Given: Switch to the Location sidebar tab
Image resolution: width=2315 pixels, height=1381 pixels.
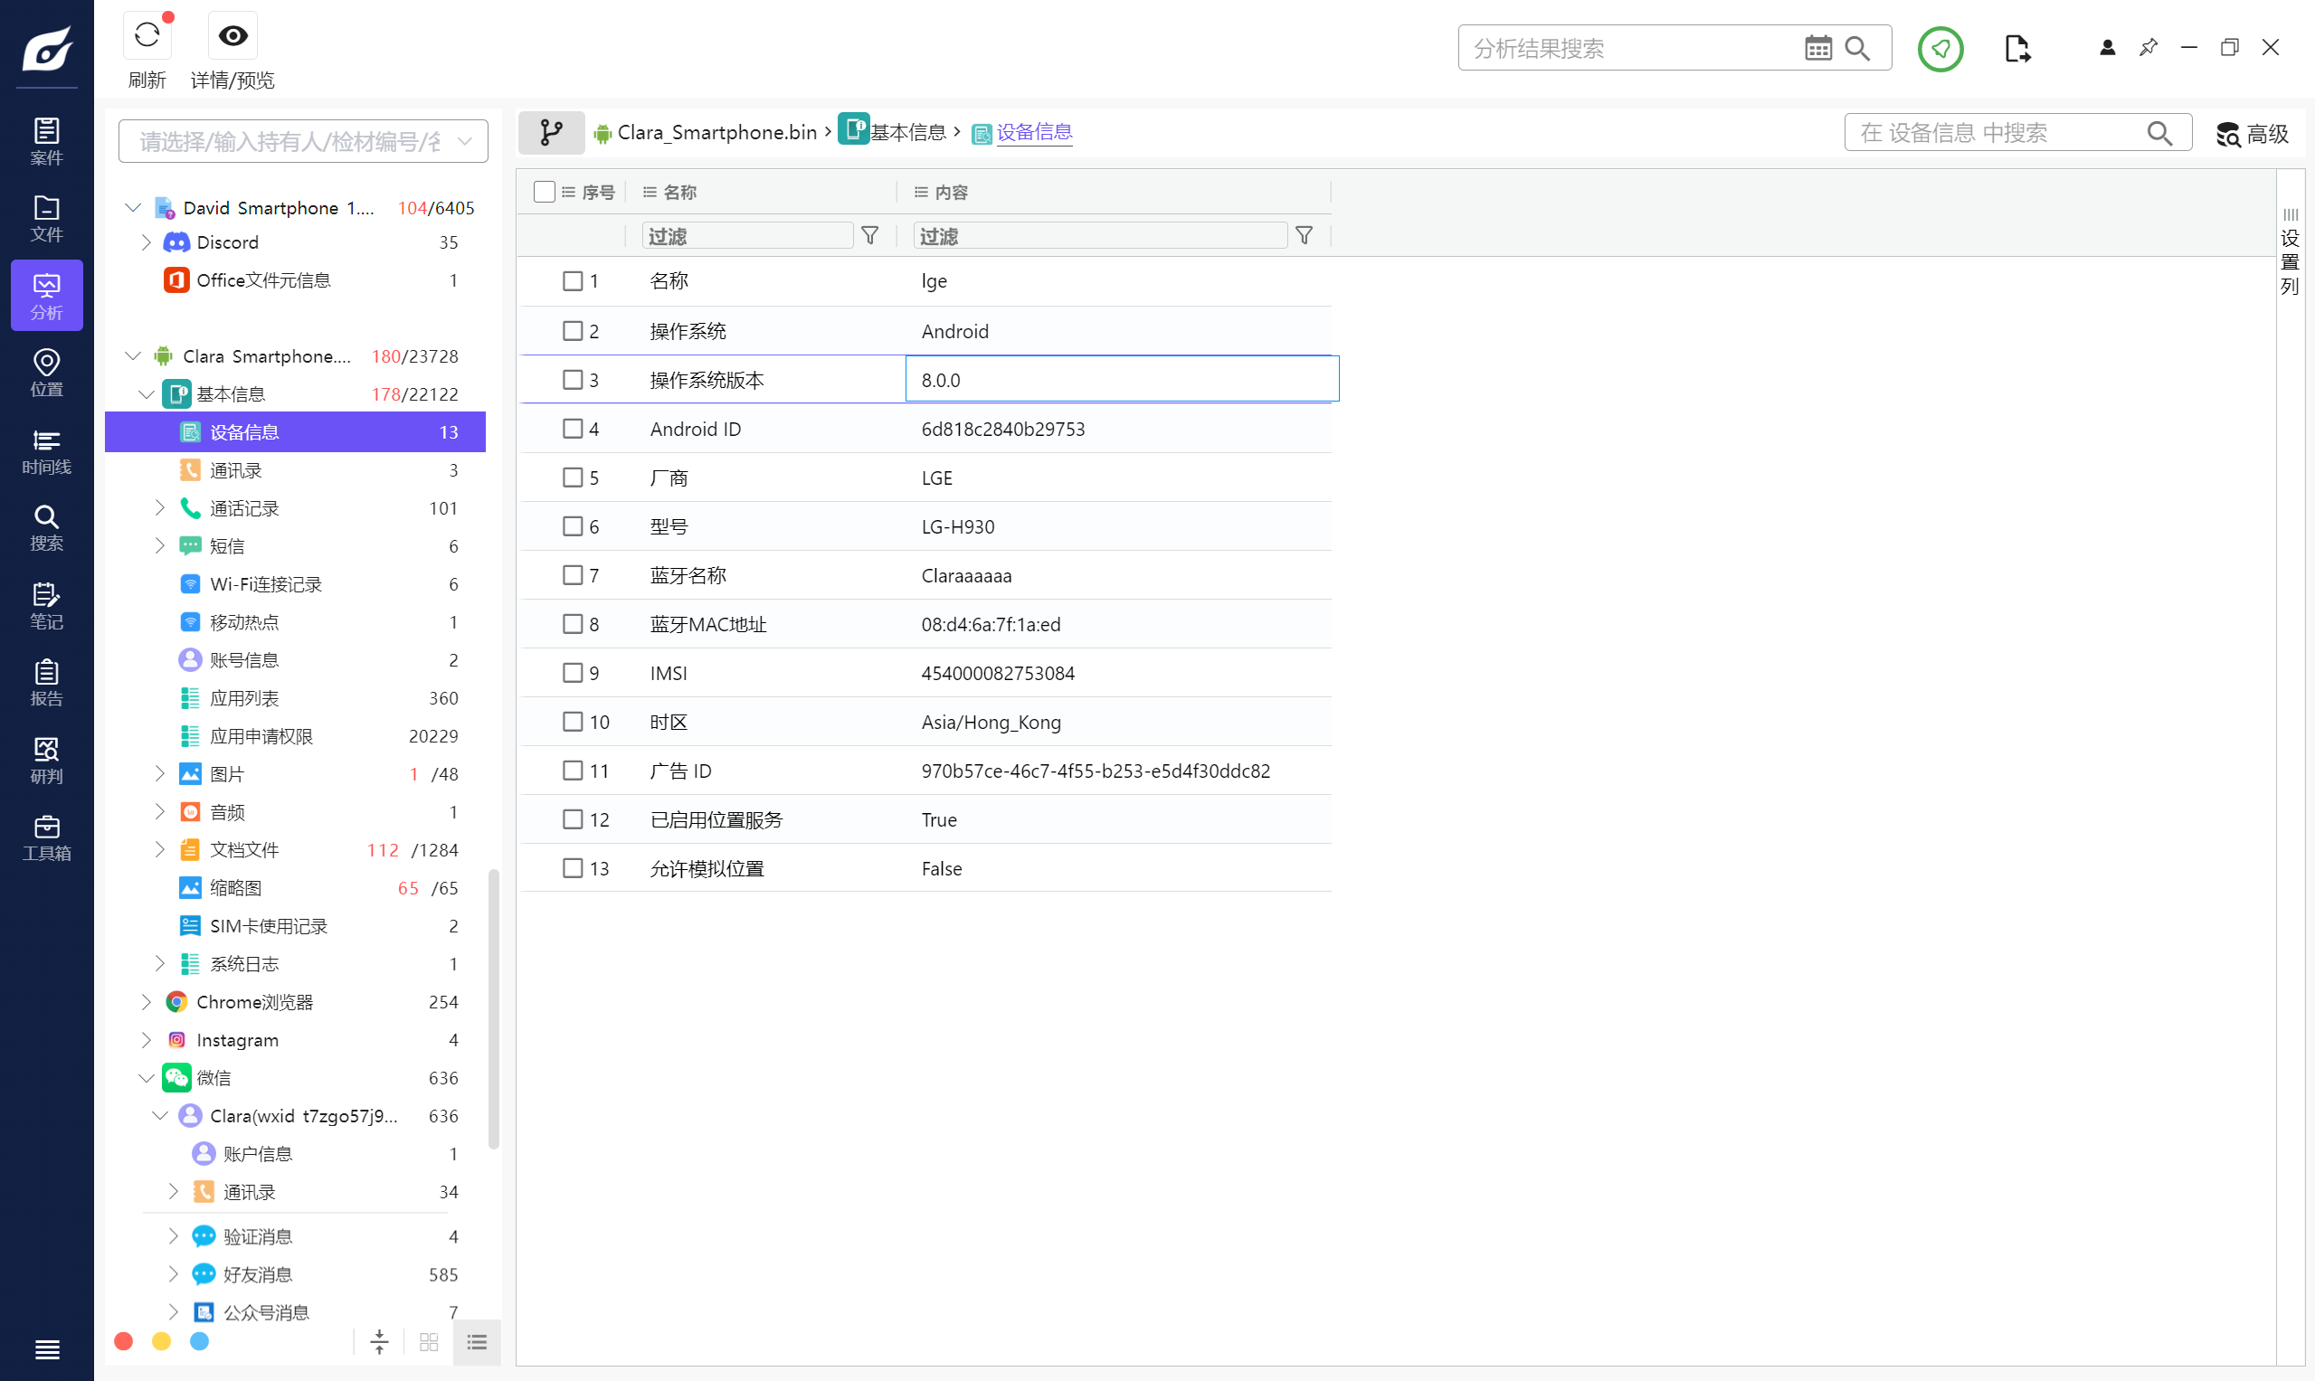Looking at the screenshot, I should [x=46, y=373].
